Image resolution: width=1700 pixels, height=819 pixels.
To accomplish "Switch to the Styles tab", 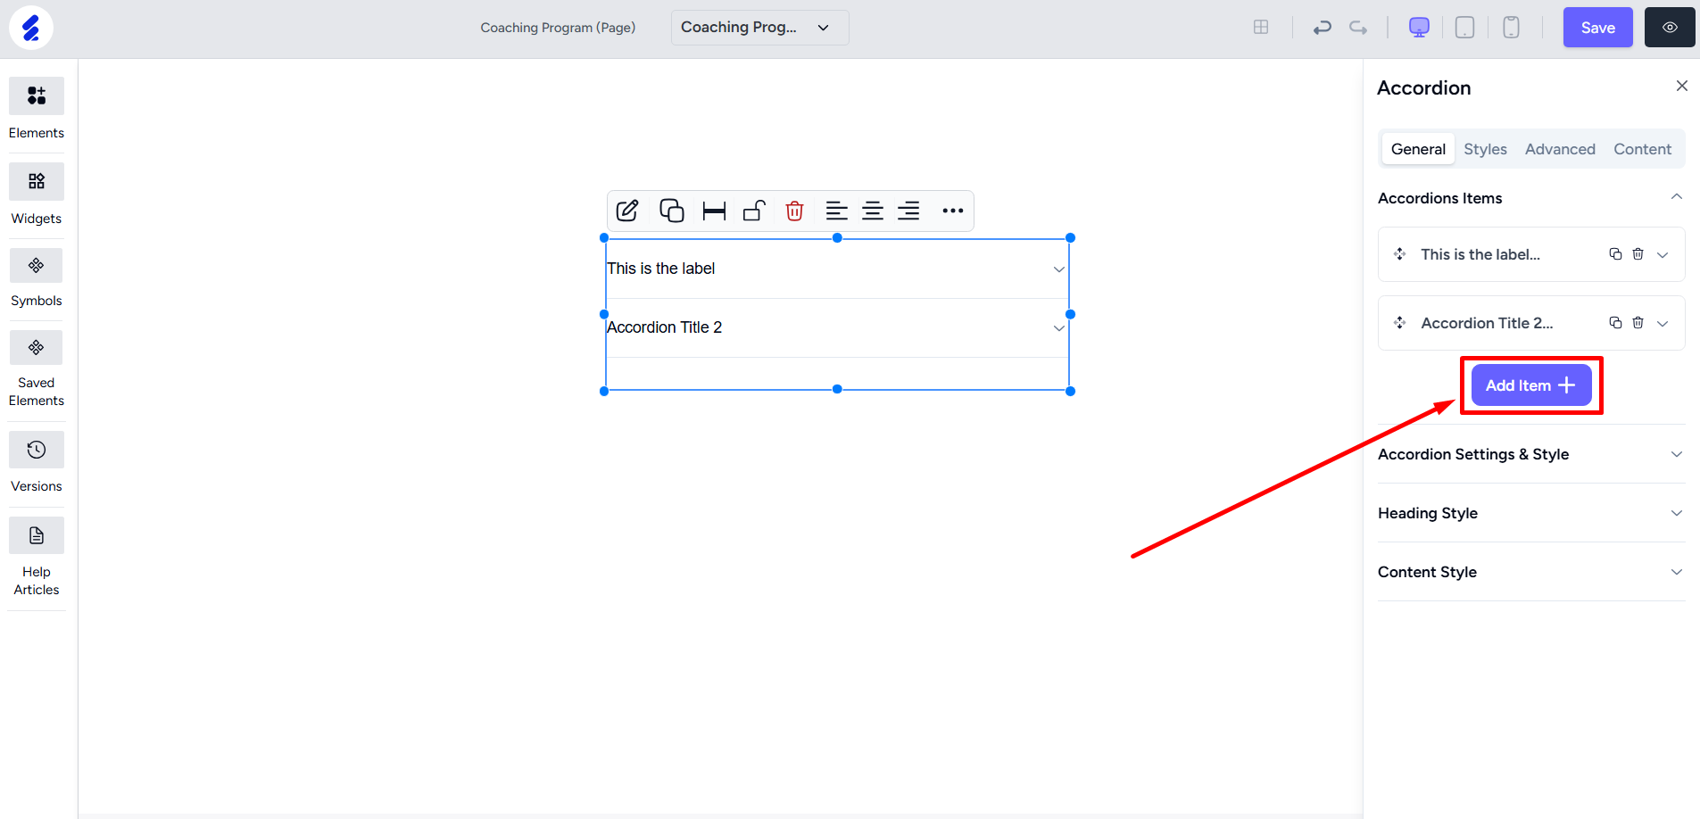I will coord(1485,149).
